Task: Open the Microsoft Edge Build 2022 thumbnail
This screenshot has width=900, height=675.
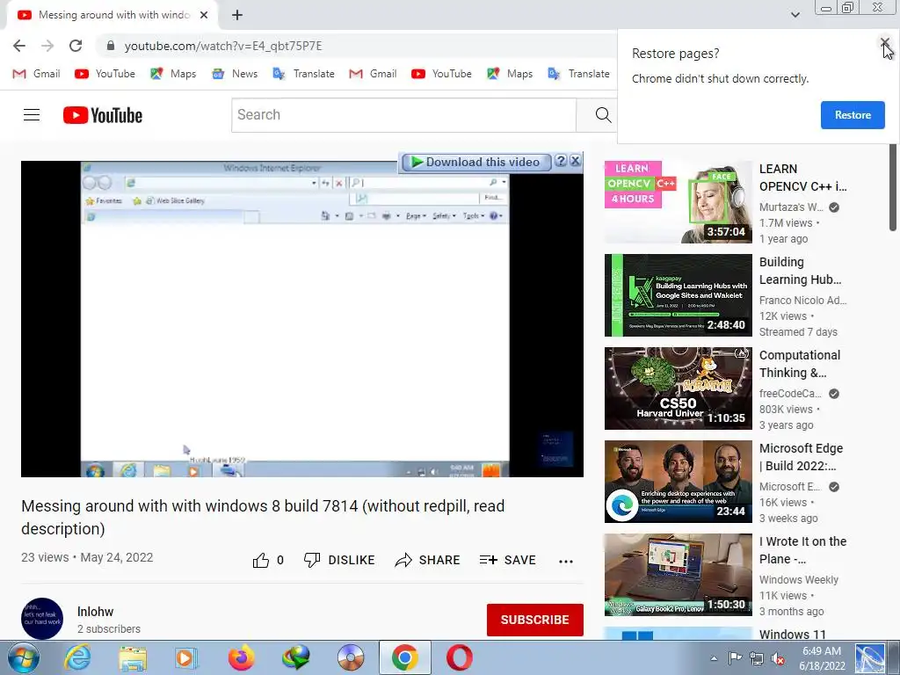Action: [678, 482]
